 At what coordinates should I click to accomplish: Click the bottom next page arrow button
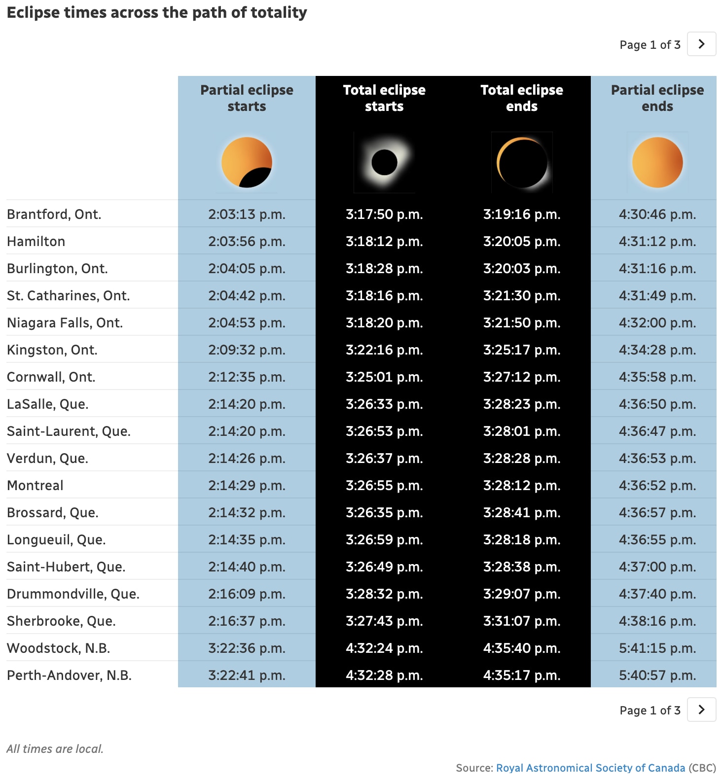pos(701,710)
